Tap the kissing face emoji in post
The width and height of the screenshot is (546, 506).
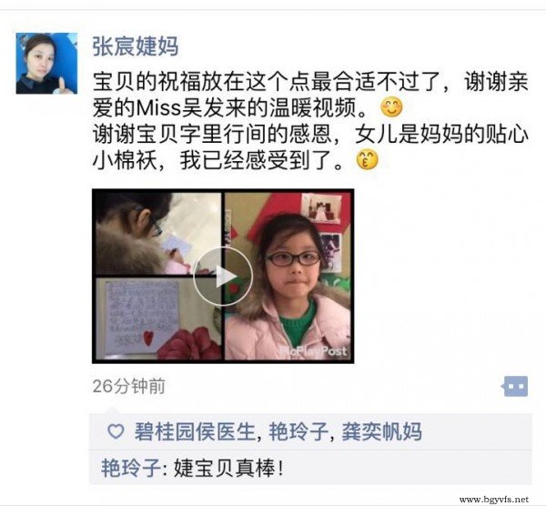point(367,160)
